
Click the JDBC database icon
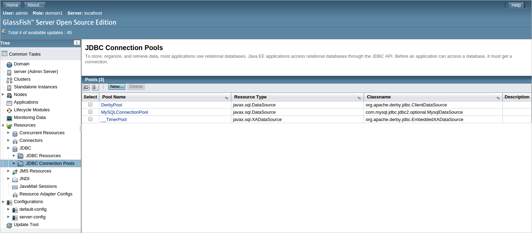click(x=15, y=149)
